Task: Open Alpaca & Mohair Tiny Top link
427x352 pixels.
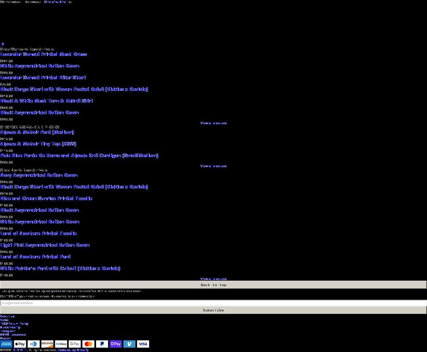Action: pos(38,144)
